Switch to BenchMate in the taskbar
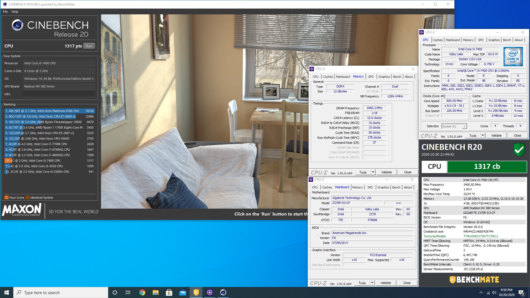 point(196,292)
